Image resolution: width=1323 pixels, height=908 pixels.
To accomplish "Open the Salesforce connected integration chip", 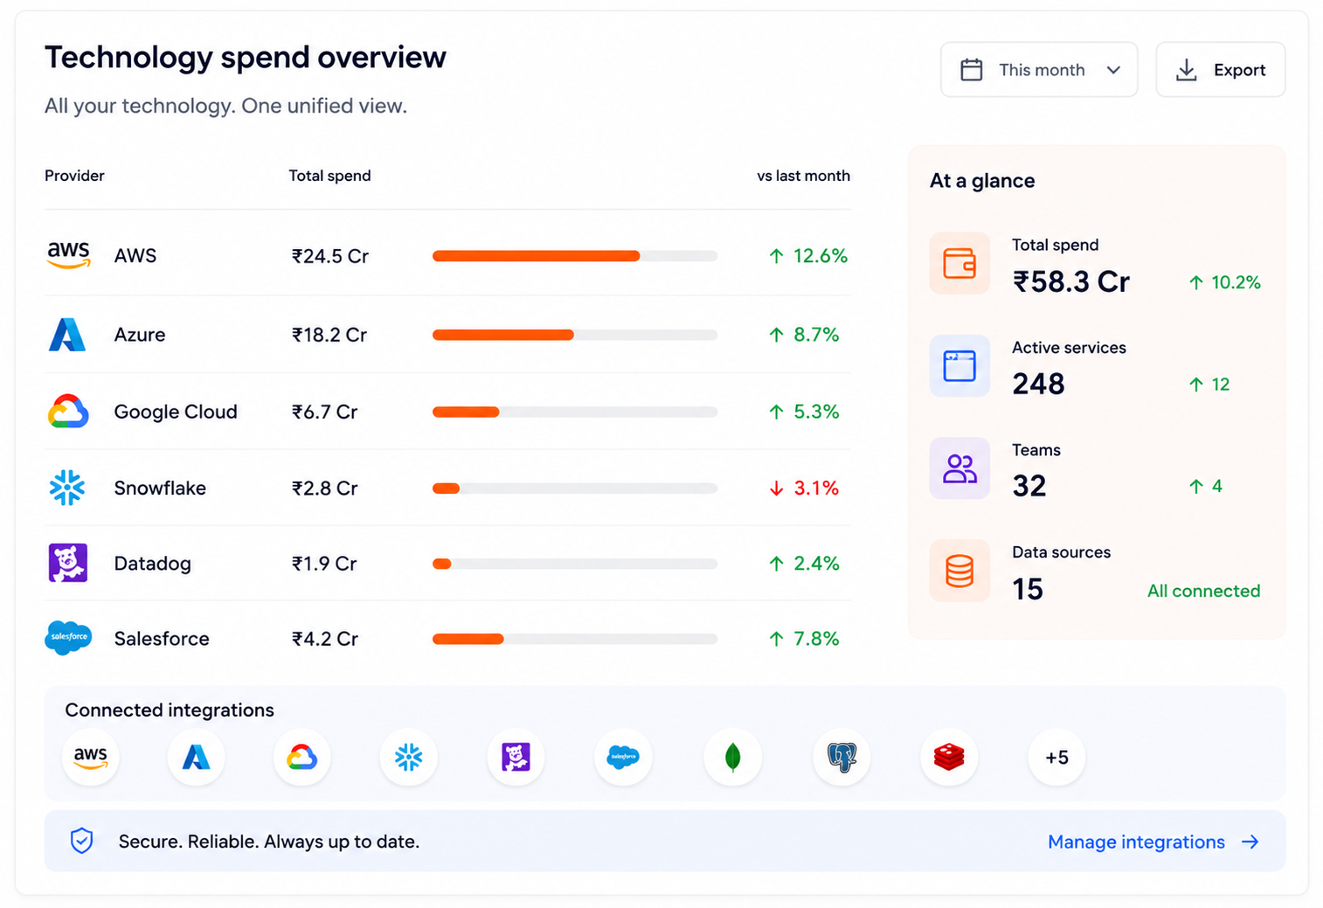I will (623, 757).
